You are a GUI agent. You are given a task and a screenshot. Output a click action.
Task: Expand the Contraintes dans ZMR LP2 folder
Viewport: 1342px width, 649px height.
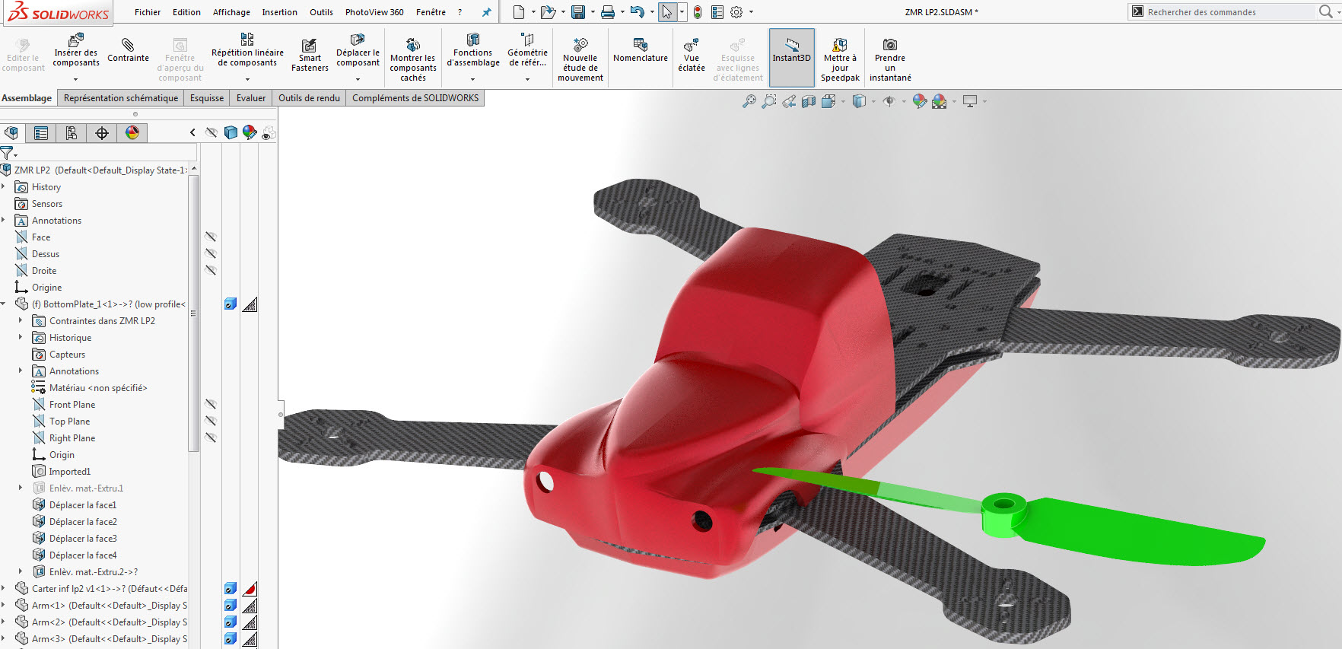[x=21, y=321]
